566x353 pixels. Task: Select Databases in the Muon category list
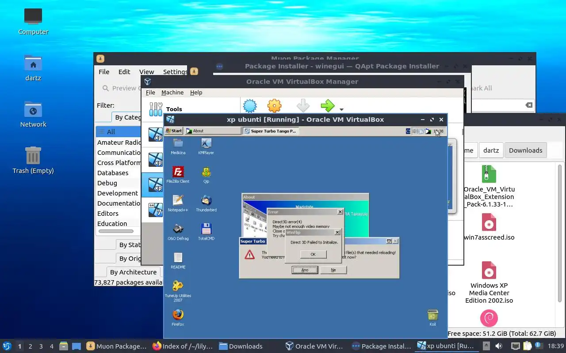pyautogui.click(x=118, y=173)
